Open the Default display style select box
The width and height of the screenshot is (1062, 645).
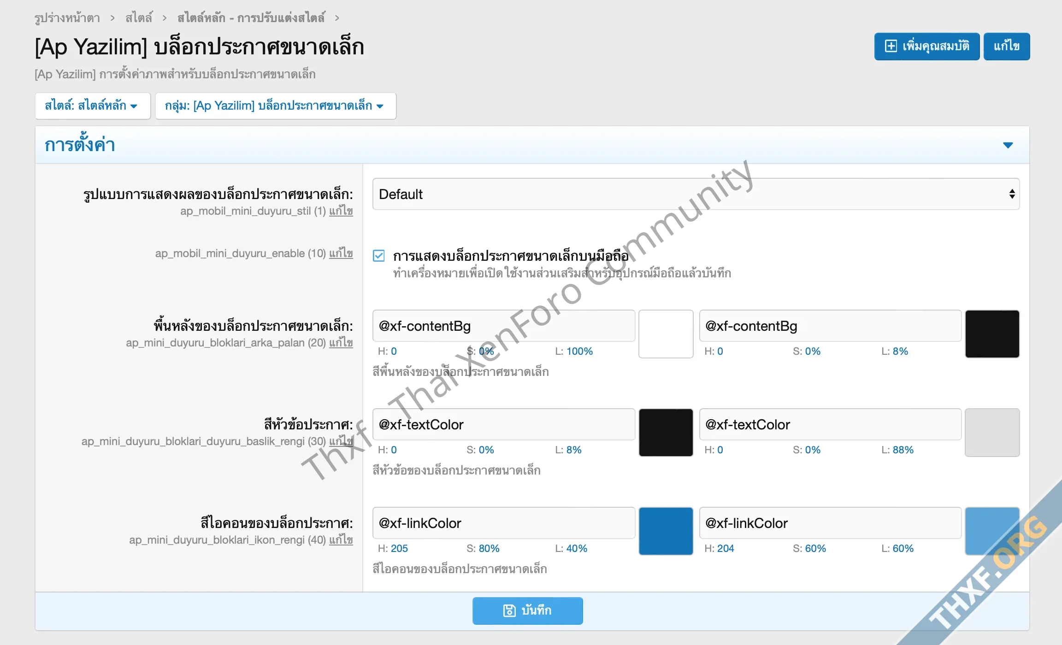(696, 194)
